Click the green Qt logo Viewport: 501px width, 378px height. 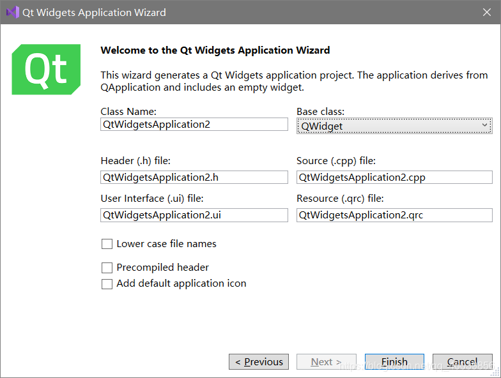tap(46, 69)
